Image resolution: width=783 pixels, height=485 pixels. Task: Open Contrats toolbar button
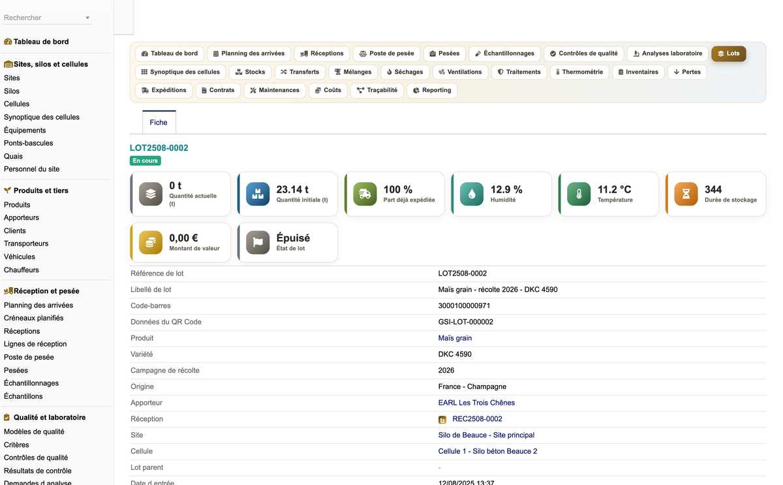coord(218,90)
